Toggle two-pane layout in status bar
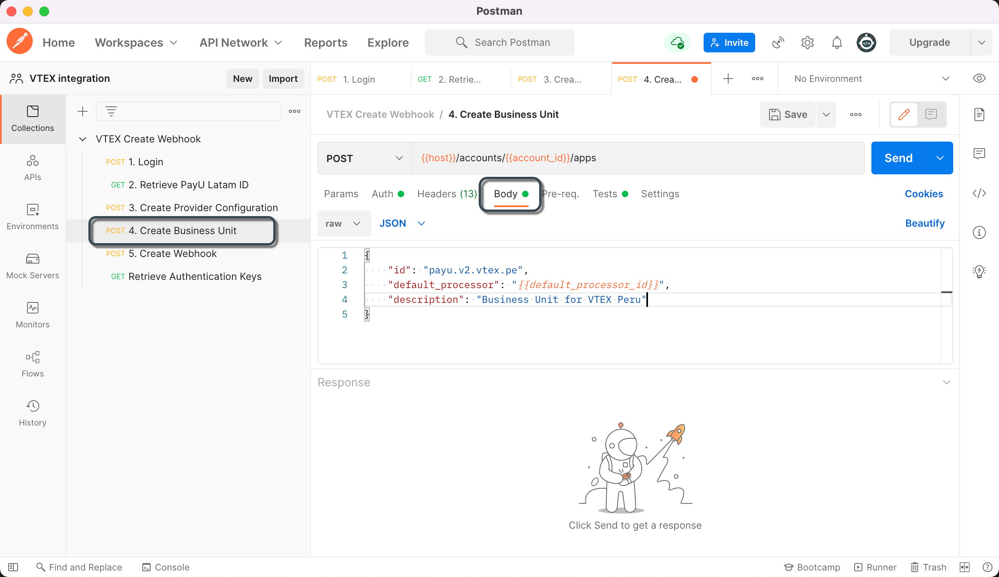Screen dimensions: 999x577 pos(965,567)
